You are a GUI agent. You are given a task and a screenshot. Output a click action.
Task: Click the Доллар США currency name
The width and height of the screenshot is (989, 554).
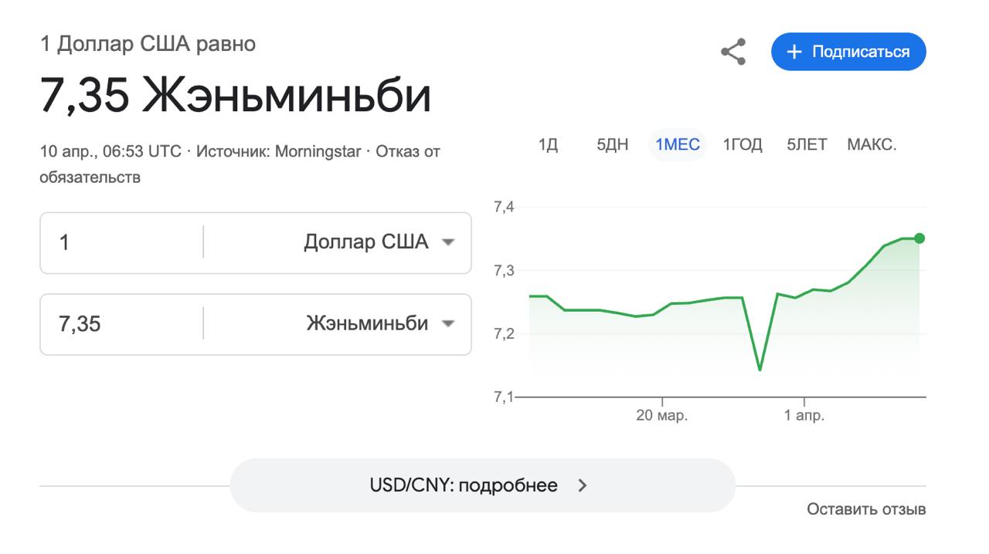tap(365, 242)
